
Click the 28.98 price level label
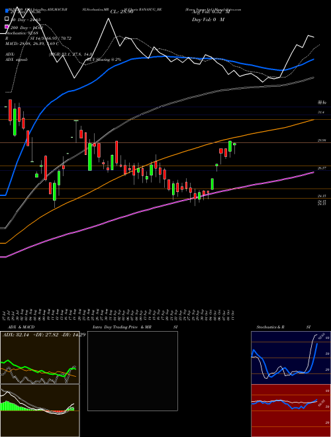(x=322, y=141)
